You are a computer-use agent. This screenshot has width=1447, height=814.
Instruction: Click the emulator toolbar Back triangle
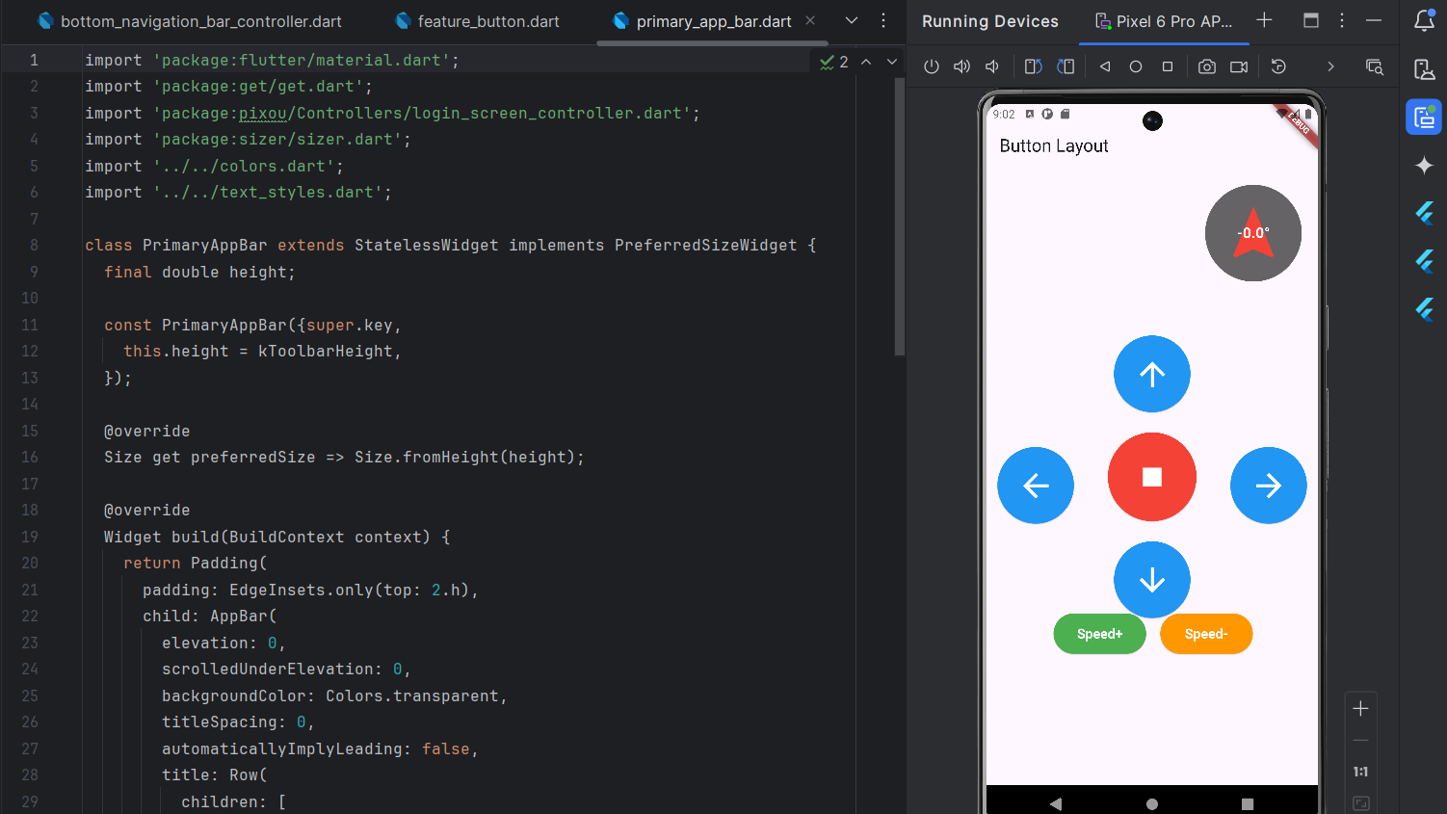point(1105,66)
